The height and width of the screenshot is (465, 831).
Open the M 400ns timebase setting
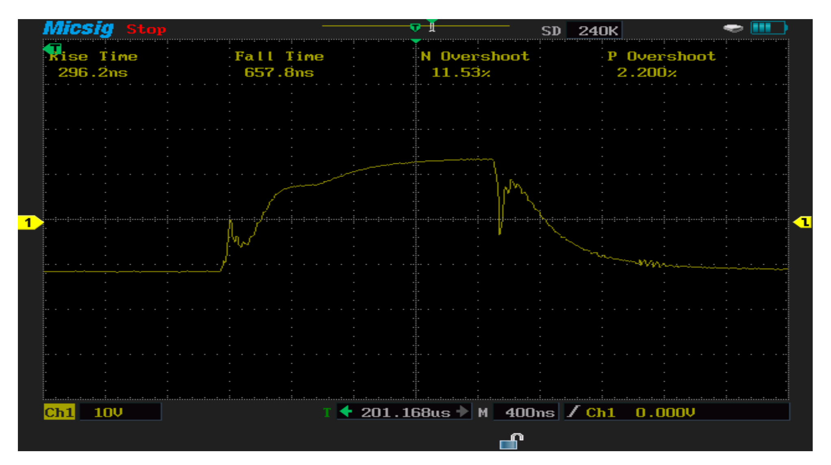(526, 412)
